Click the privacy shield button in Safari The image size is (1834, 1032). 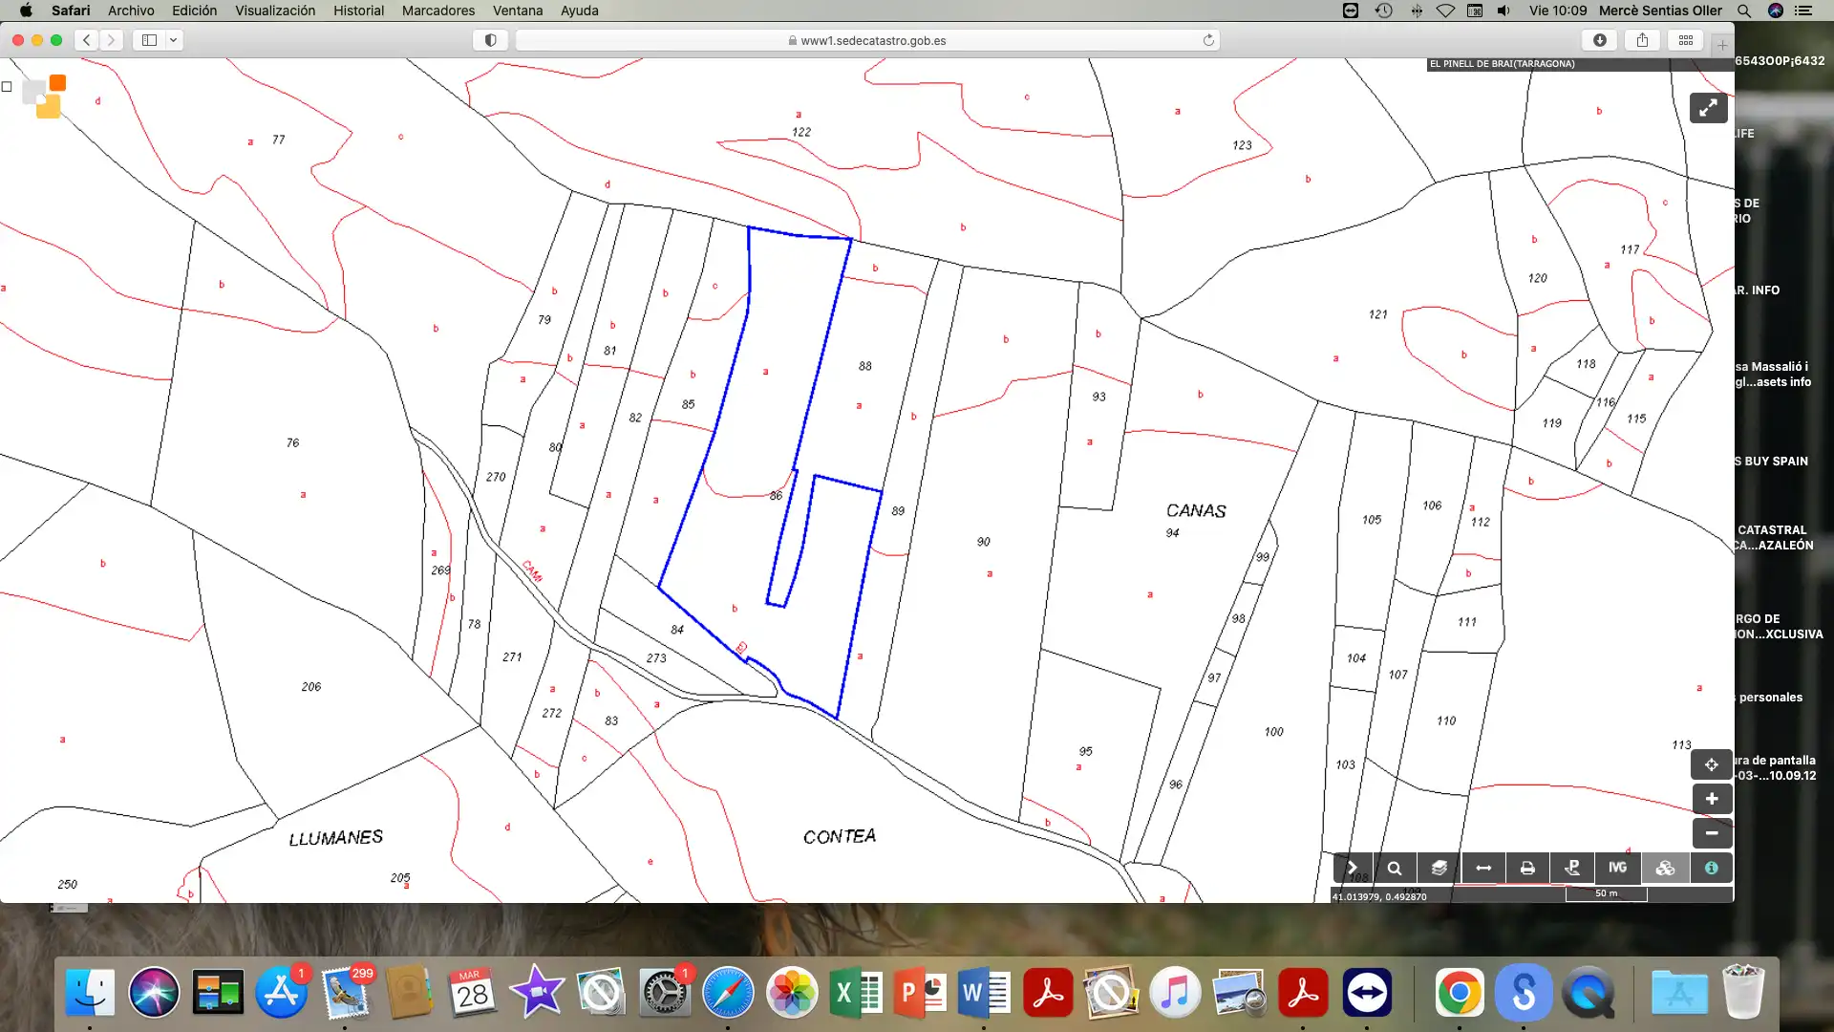tap(490, 40)
